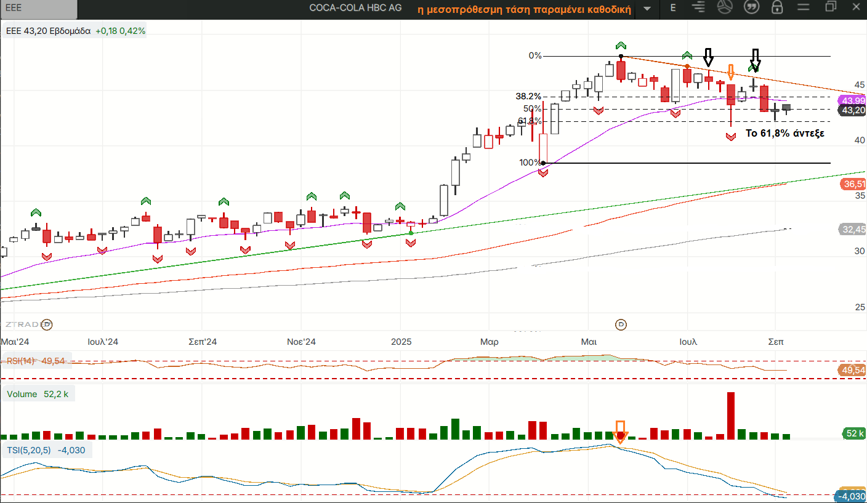Click the Νοε'24 date axis label
867x503 pixels.
coord(302,342)
